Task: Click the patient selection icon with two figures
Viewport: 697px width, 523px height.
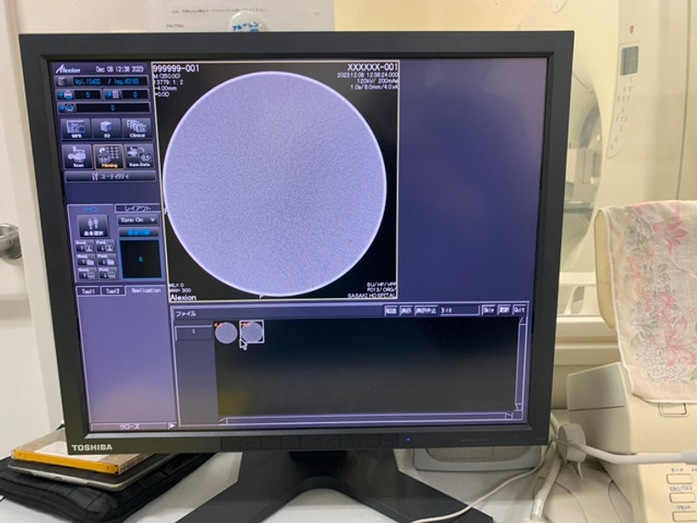Action: (x=93, y=225)
